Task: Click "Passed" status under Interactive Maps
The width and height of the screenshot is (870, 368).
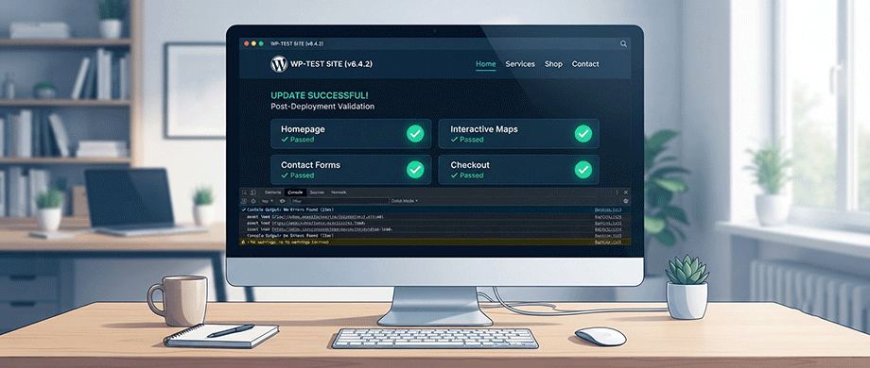Action: 466,140
